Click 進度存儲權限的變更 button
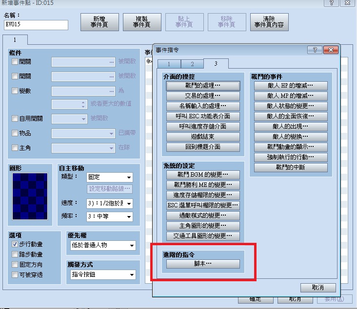Viewport: 357px width, 309px height. point(203,195)
